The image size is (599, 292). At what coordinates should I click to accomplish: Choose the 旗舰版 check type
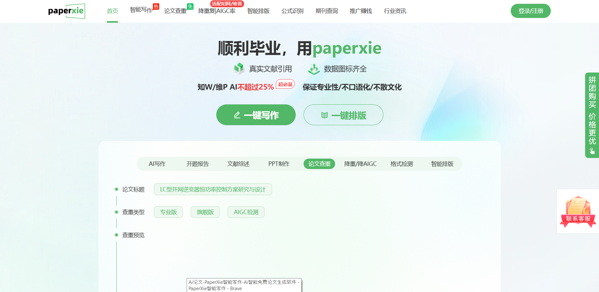(205, 212)
